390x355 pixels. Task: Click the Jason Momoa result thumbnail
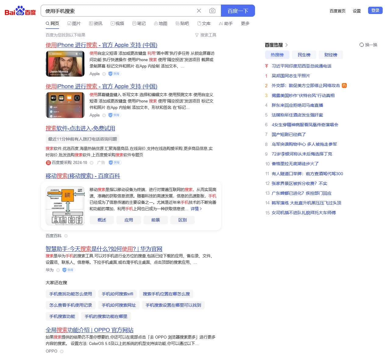[65, 64]
